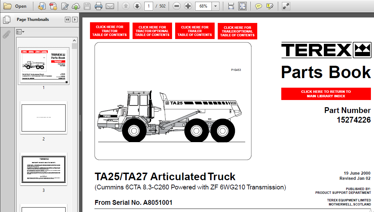Click the Page Thumbnails panel title
This screenshot has width=374, height=212.
tap(33, 20)
